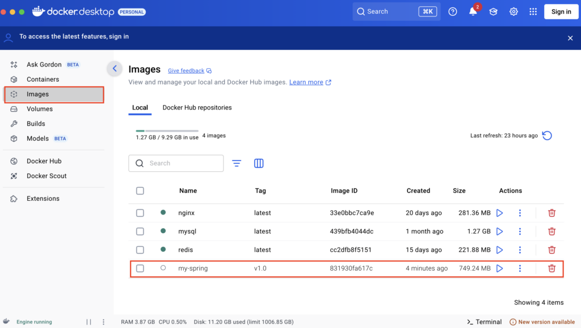
Task: Open the help question mark icon
Action: pos(452,11)
